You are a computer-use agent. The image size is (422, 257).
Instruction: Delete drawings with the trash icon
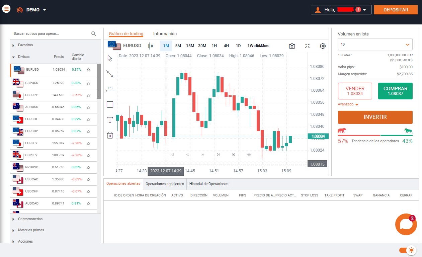tap(110, 135)
